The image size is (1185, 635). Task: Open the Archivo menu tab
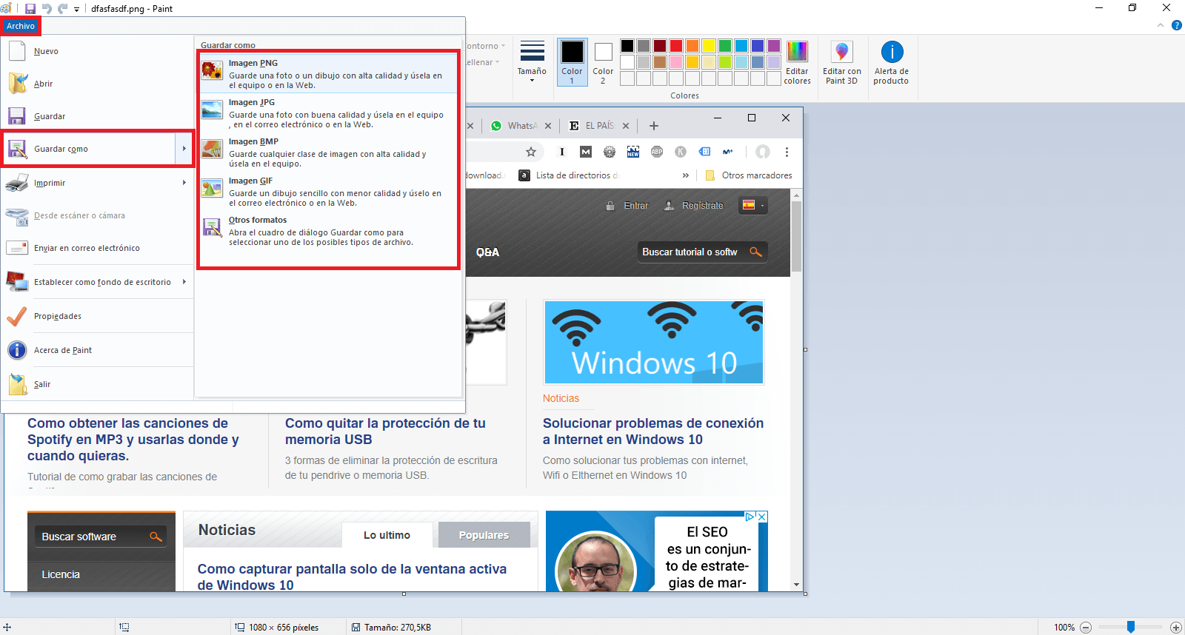[21, 26]
